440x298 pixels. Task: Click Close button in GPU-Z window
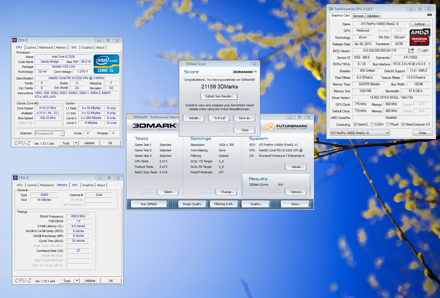point(422,133)
